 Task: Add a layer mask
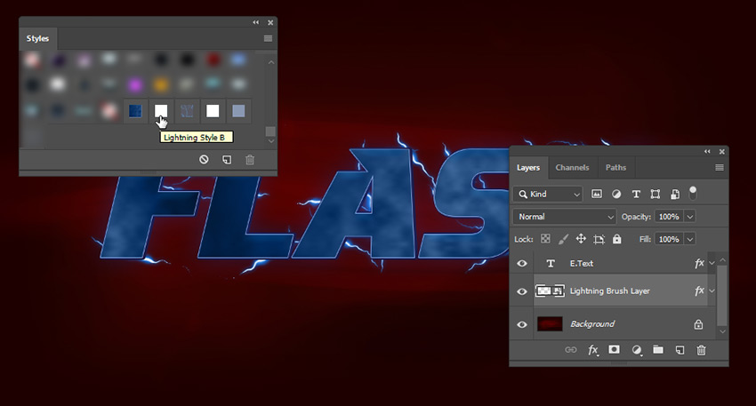click(614, 350)
